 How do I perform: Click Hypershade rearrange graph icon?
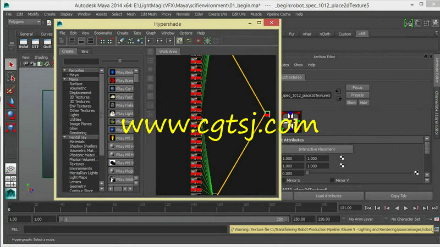coord(130,41)
